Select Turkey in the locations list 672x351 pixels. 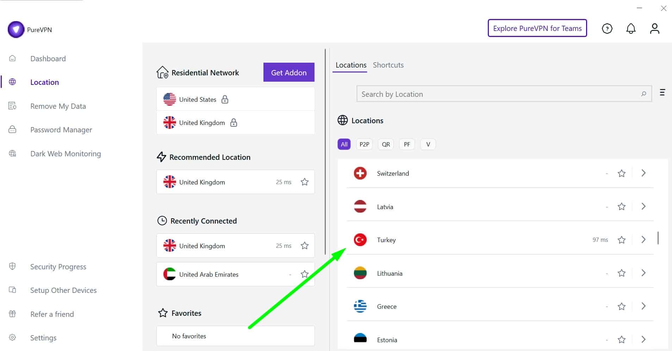500,240
